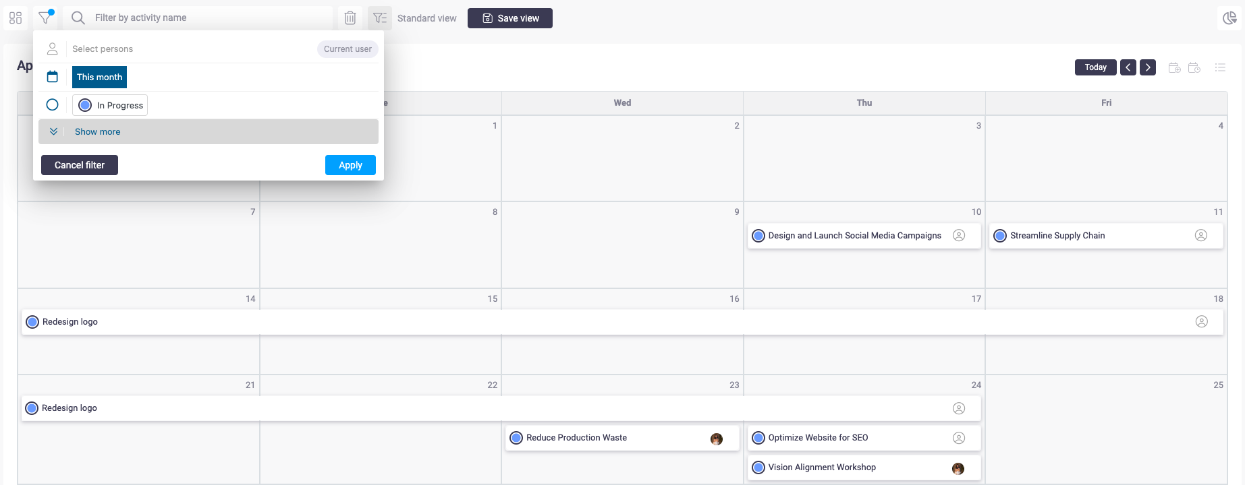Click the blue status dot on Vision Alignment Workshop

click(758, 467)
